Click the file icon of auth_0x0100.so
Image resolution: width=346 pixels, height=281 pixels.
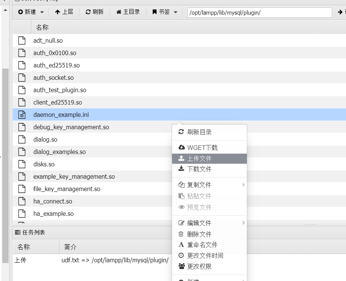click(22, 53)
